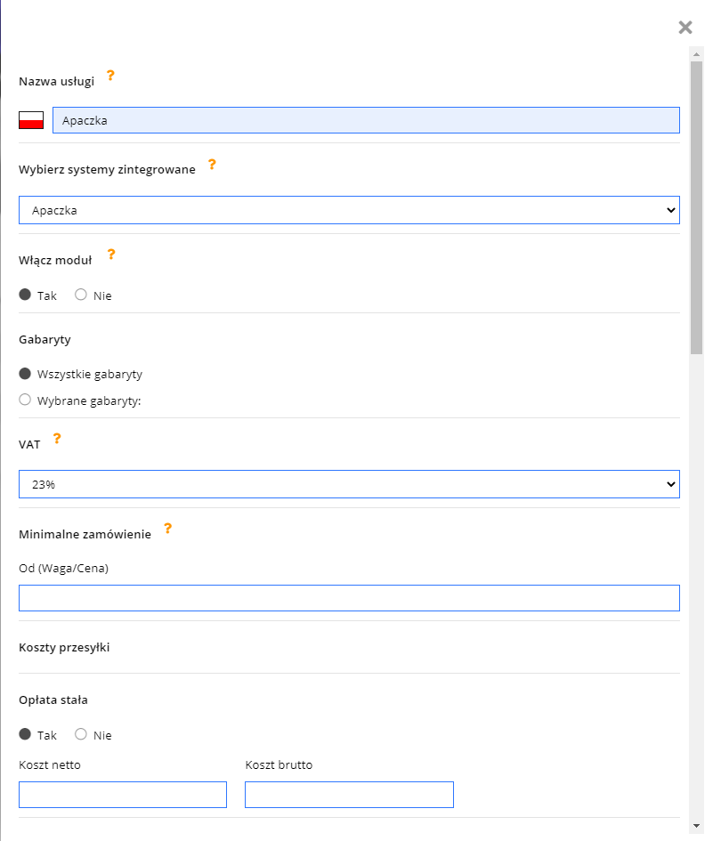The image size is (713, 841).
Task: Focus the Od (Waga/Cena) input field
Action: click(x=349, y=598)
